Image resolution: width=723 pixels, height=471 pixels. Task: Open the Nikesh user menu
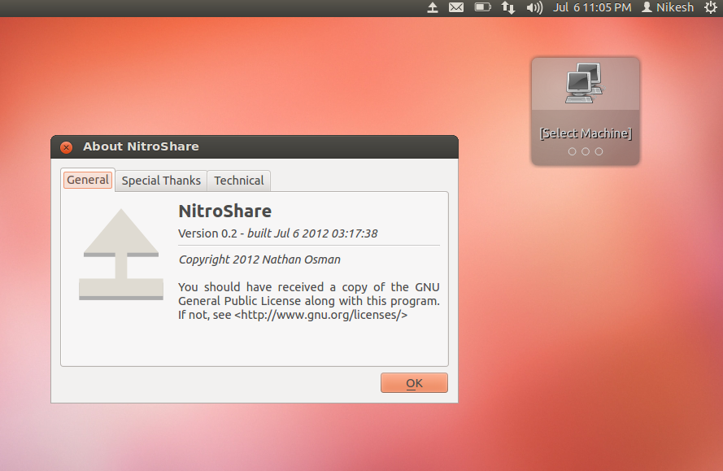(667, 7)
